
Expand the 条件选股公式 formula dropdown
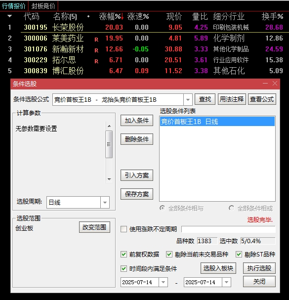pos(188,99)
